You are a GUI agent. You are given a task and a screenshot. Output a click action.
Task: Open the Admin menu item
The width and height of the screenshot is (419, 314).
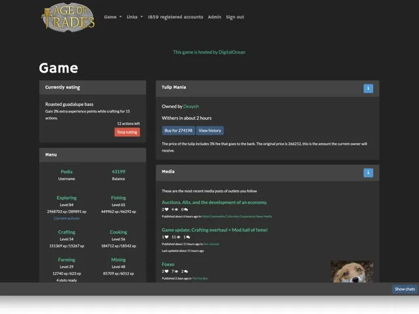214,17
